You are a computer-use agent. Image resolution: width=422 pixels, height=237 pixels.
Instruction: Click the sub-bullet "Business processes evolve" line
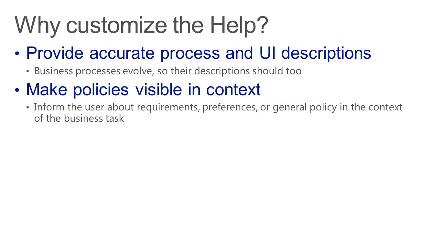click(x=168, y=71)
